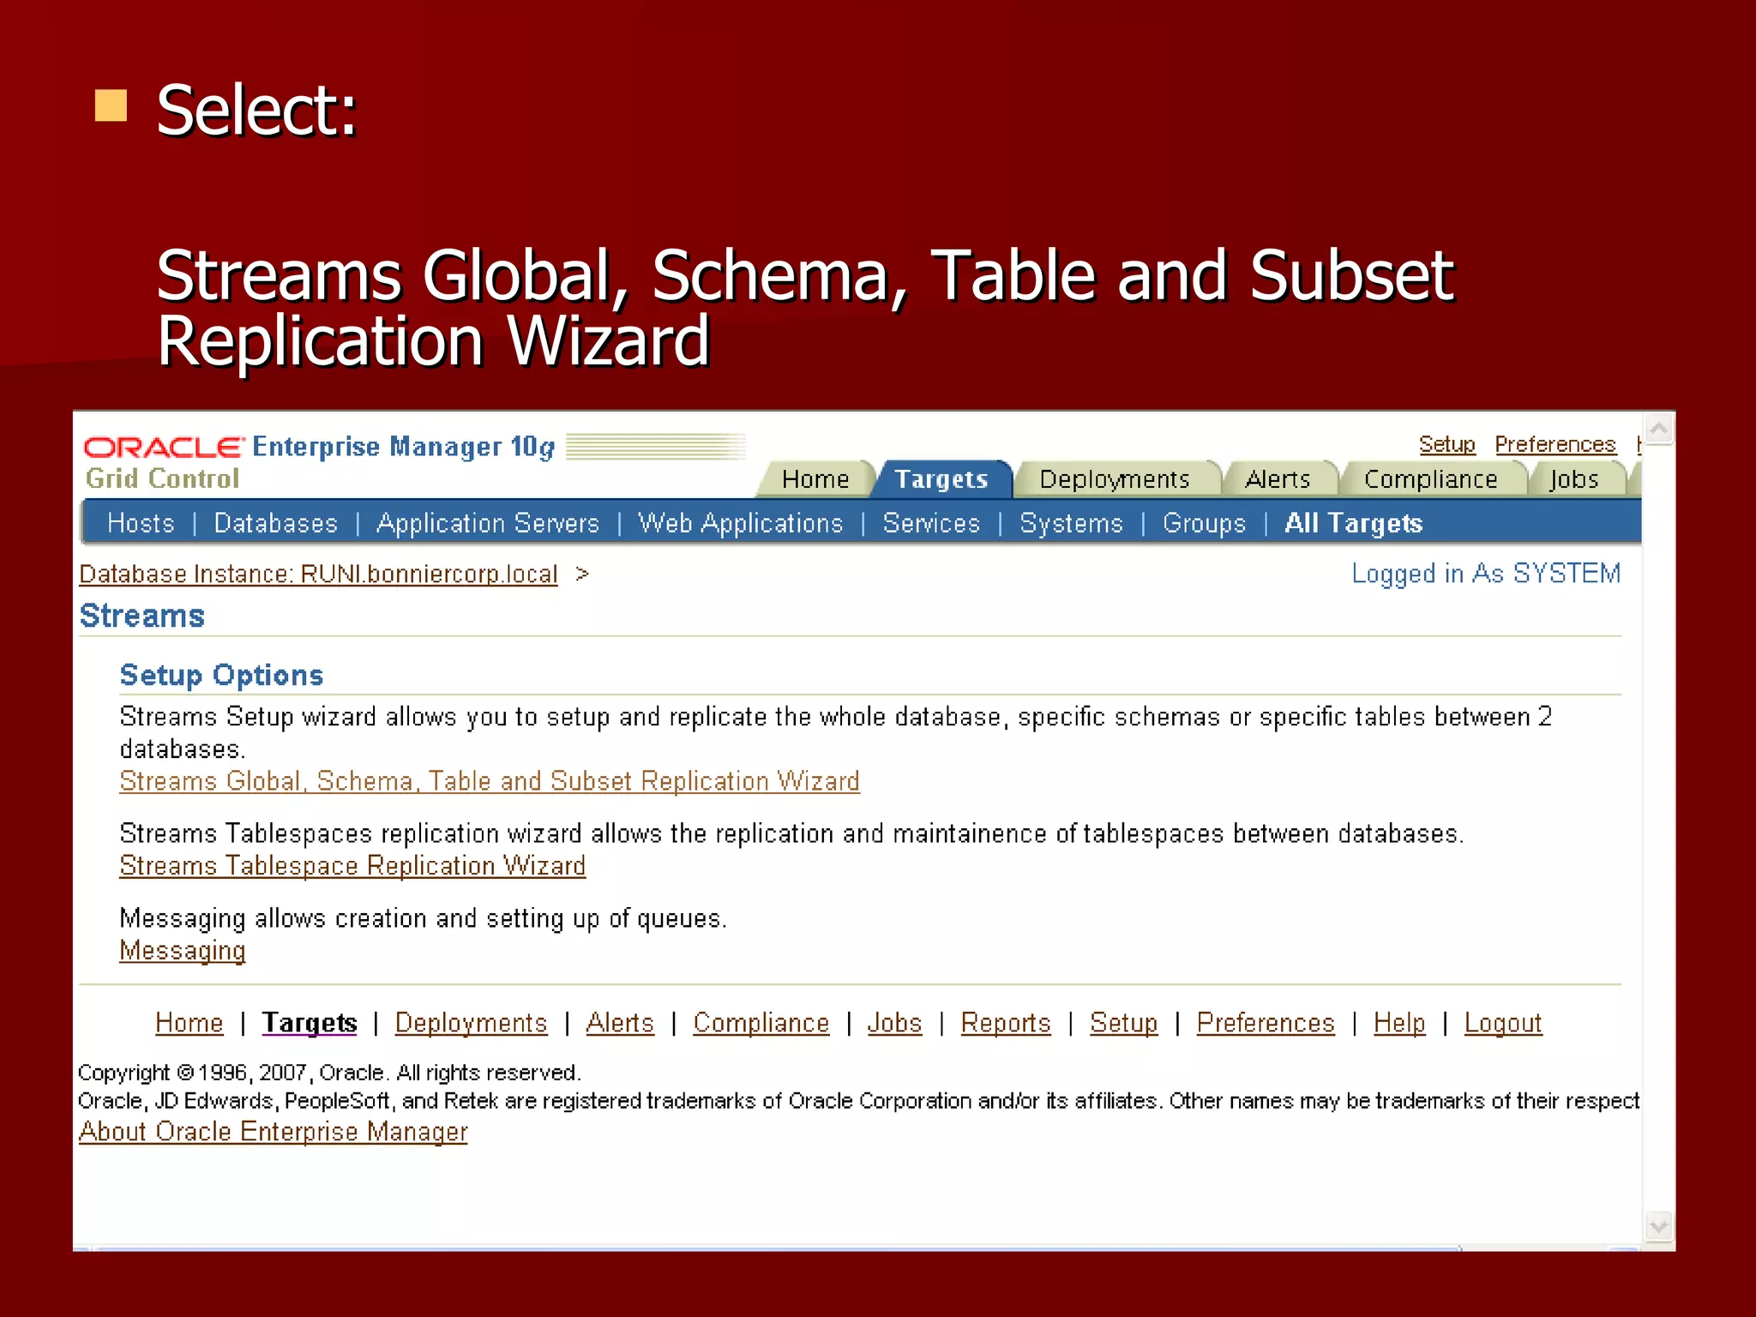
Task: Open the footer Reports link
Action: tap(1006, 1023)
